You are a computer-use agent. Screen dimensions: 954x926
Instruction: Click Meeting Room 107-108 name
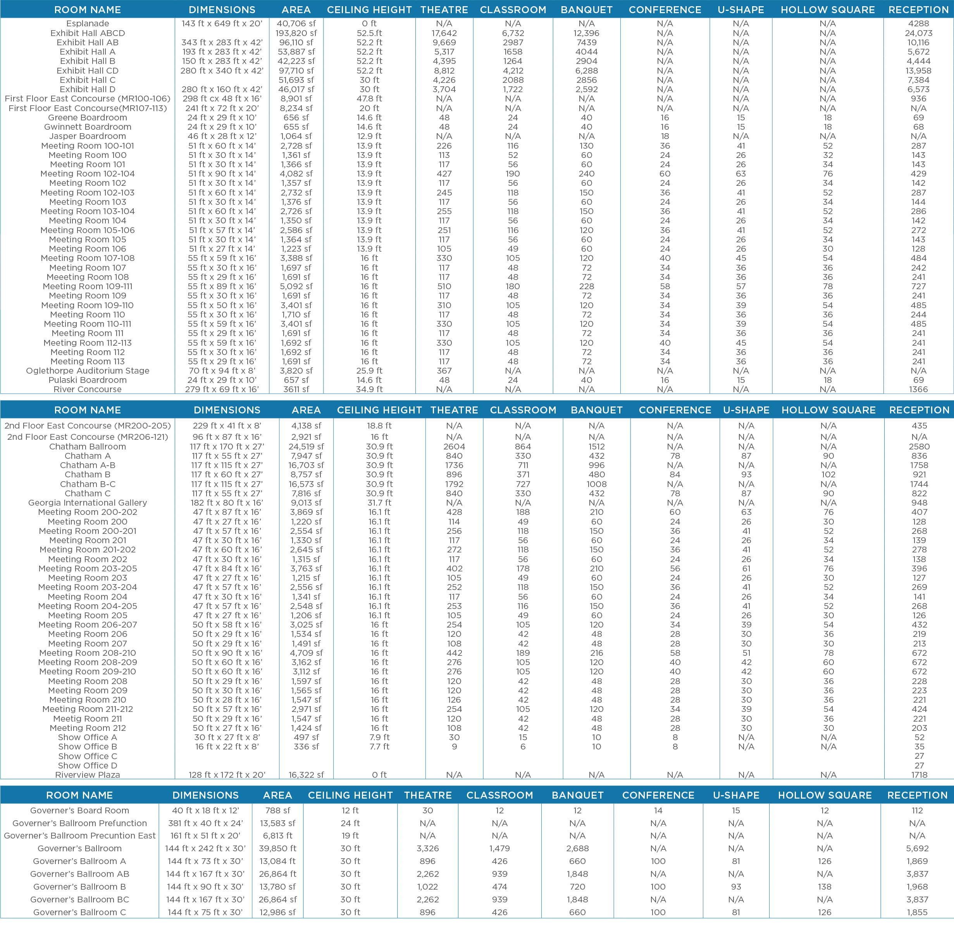tap(88, 258)
